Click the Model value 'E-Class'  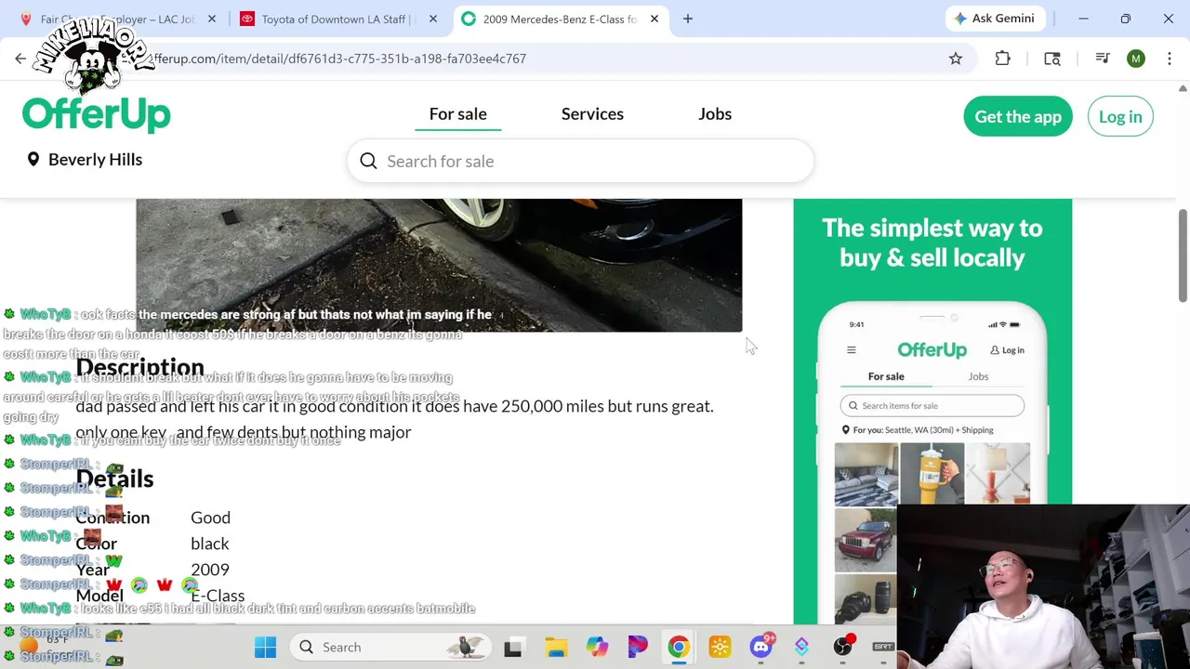218,596
